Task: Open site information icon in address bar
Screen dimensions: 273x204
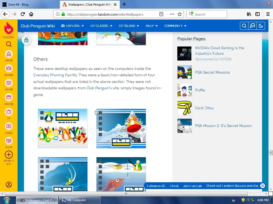Action: pyautogui.click(x=58, y=14)
